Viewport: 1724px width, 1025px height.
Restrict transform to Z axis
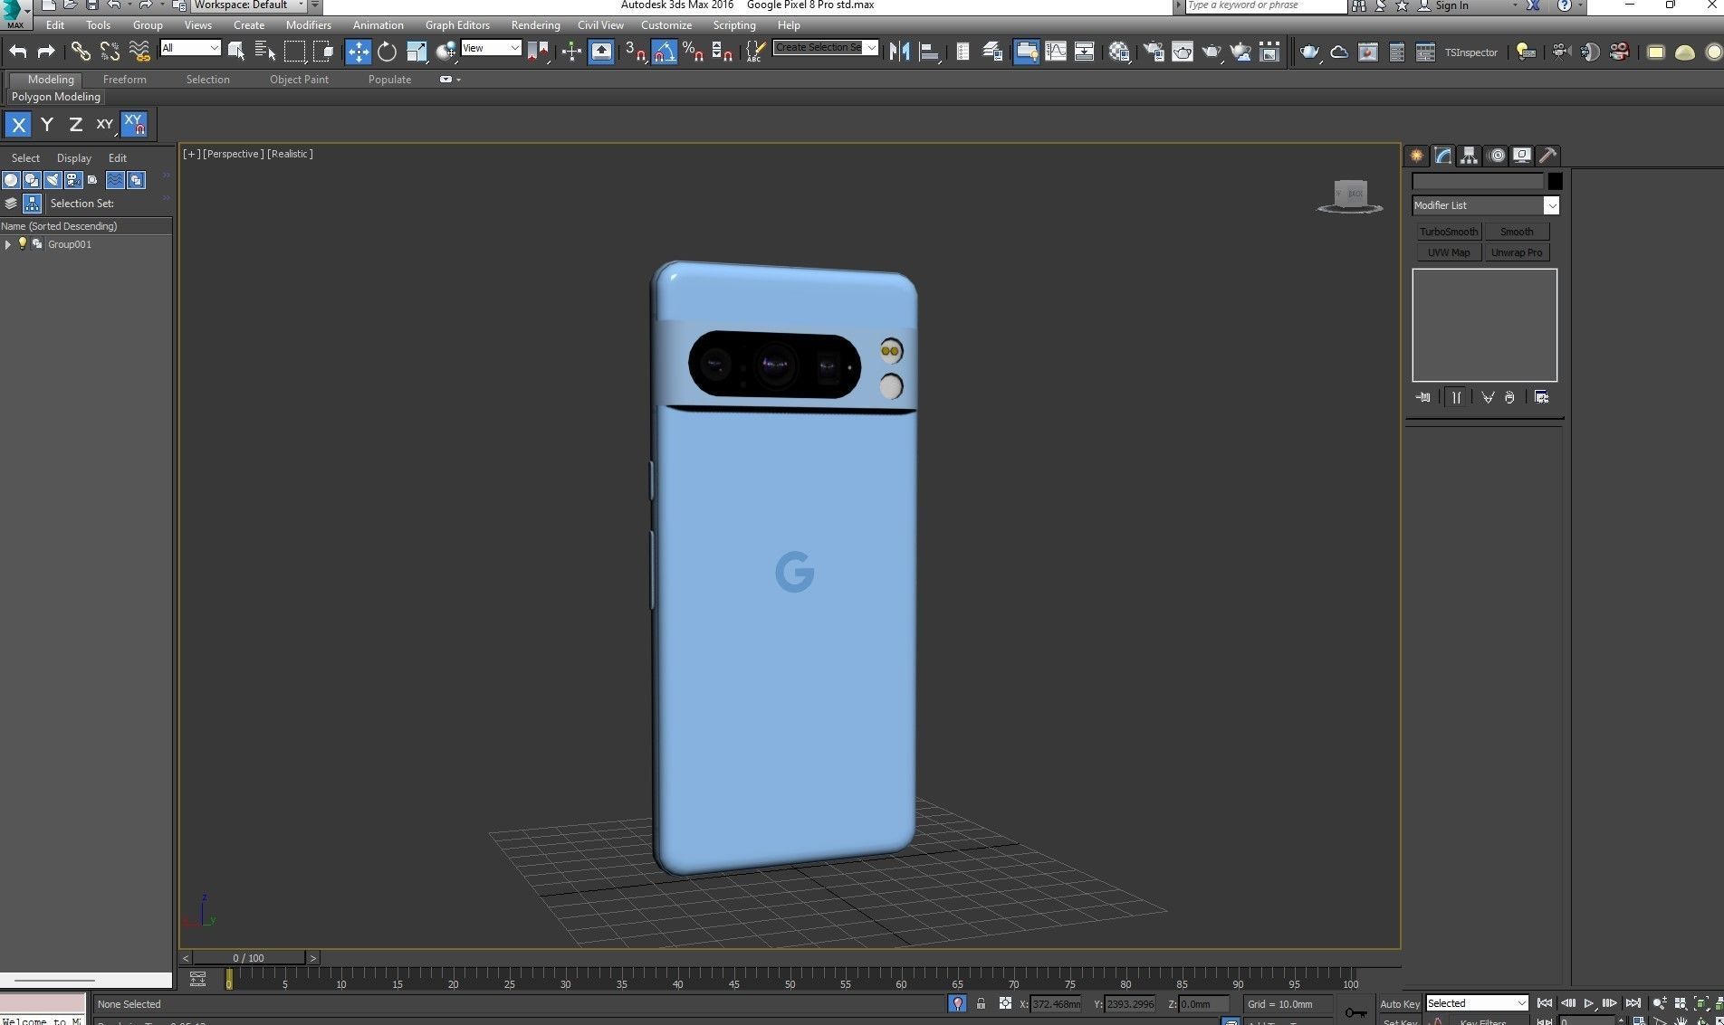(x=76, y=125)
